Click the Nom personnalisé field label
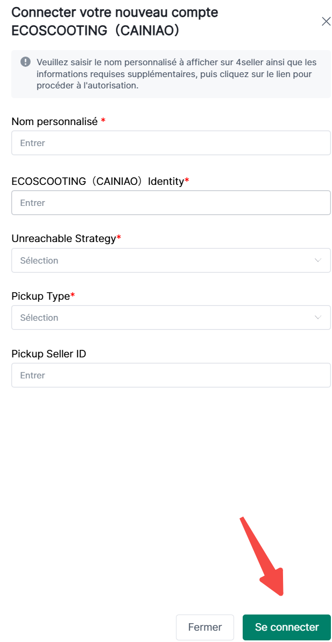The height and width of the screenshot is (642, 332). [54, 121]
